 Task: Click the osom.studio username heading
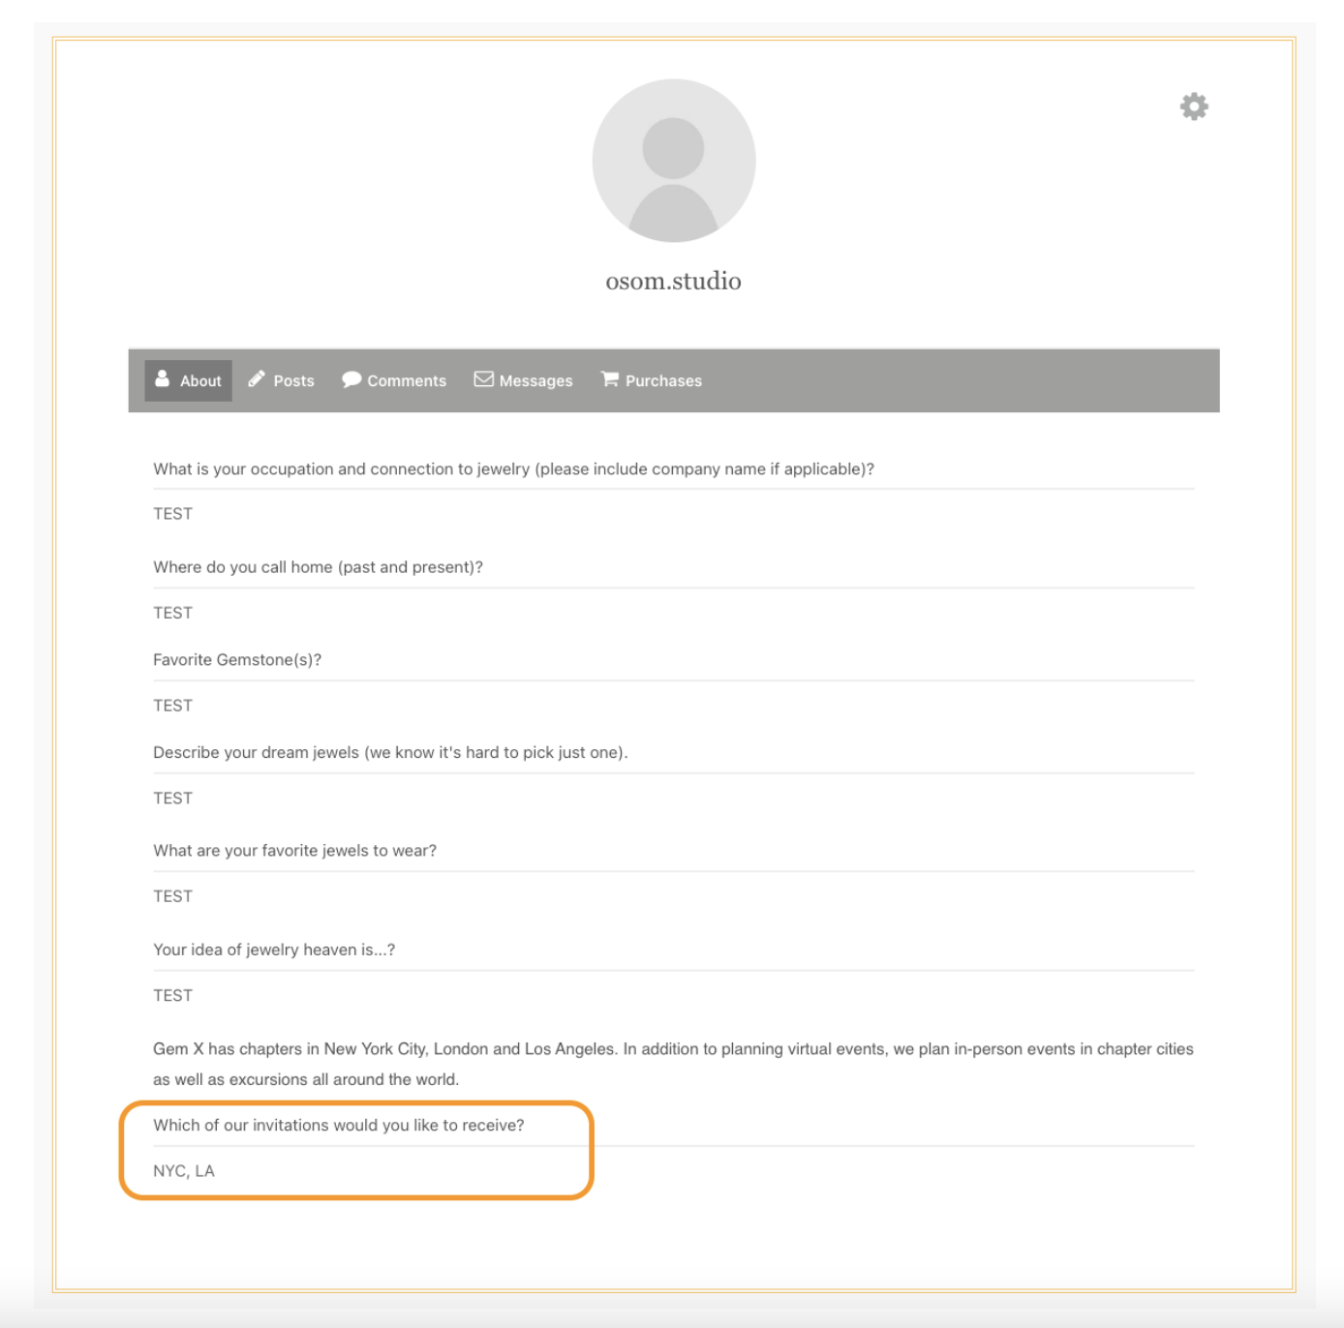click(x=674, y=281)
